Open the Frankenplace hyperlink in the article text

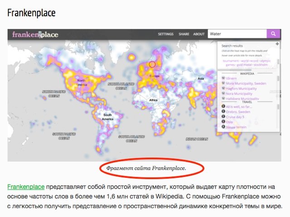pyautogui.click(x=26, y=187)
